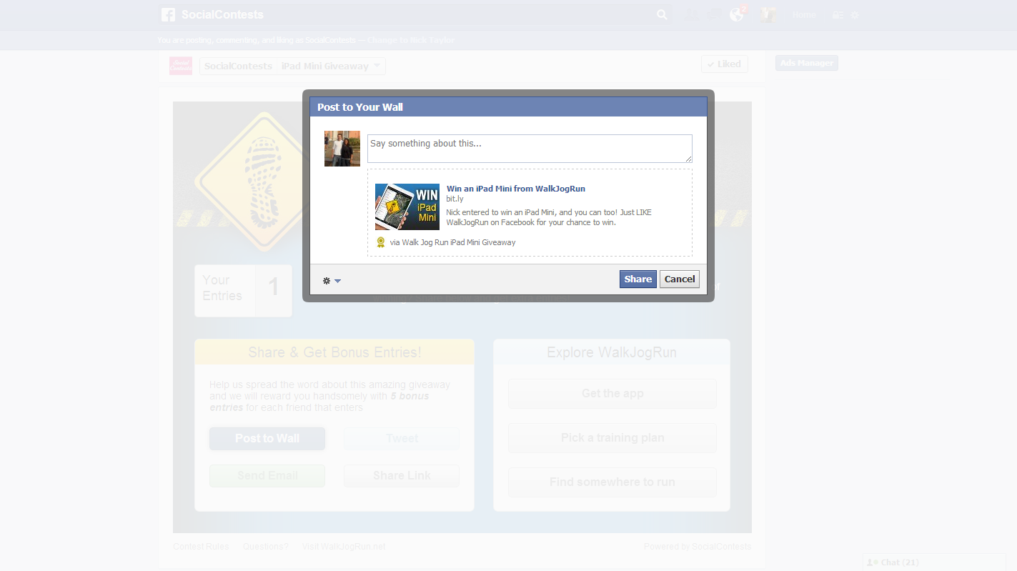Open the Chat (21) bar
The width and height of the screenshot is (1017, 571).
pyautogui.click(x=934, y=562)
